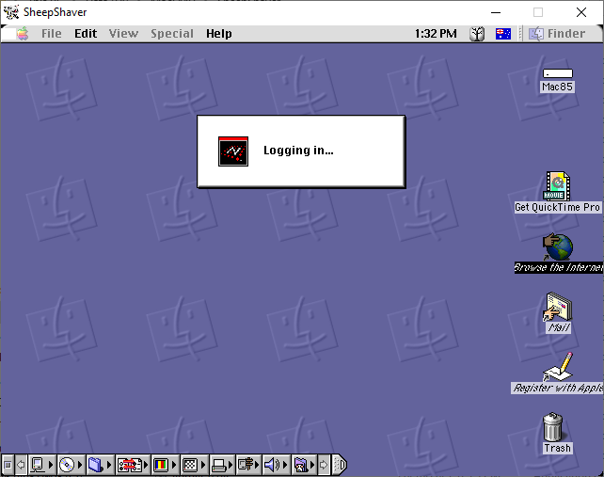Click the tree icon in the menu bar
This screenshot has width=604, height=477.
pos(477,34)
